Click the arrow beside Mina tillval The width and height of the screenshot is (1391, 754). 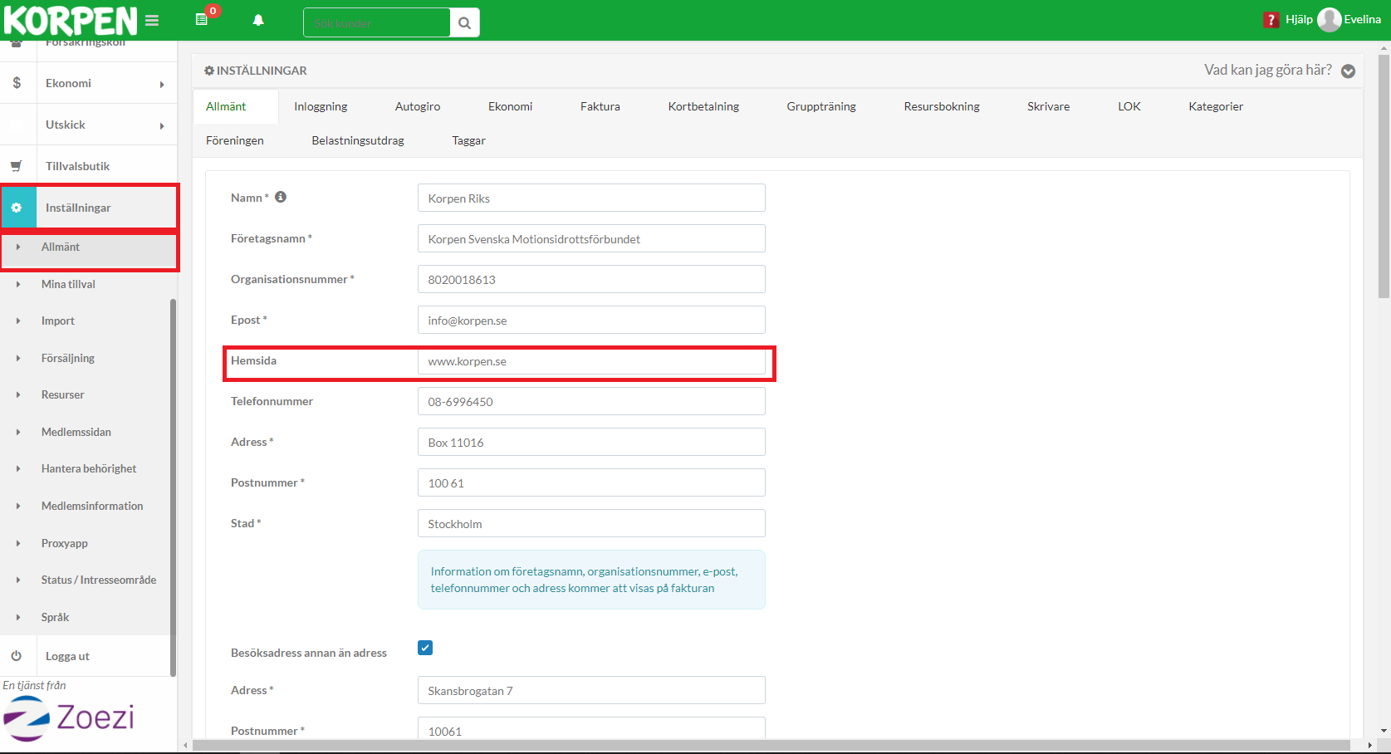pyautogui.click(x=18, y=284)
